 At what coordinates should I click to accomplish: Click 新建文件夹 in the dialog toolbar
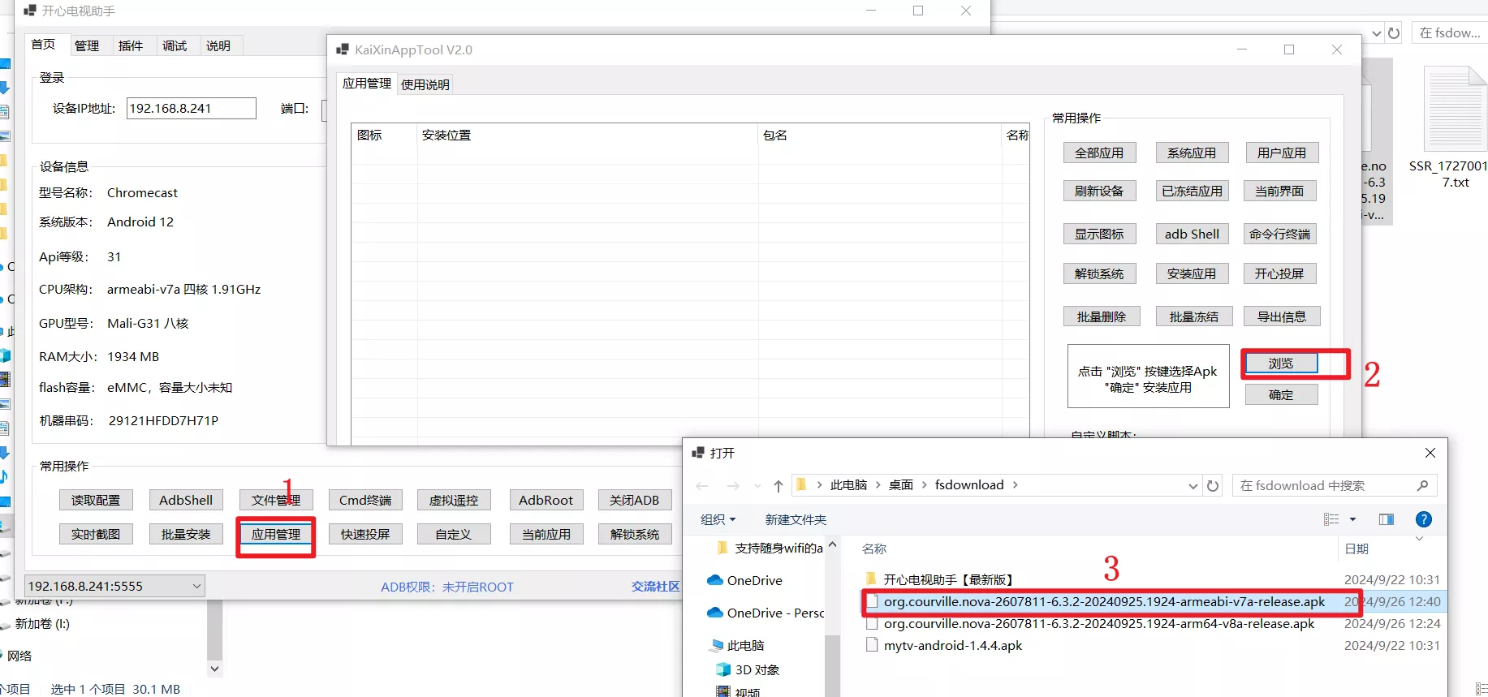796,520
